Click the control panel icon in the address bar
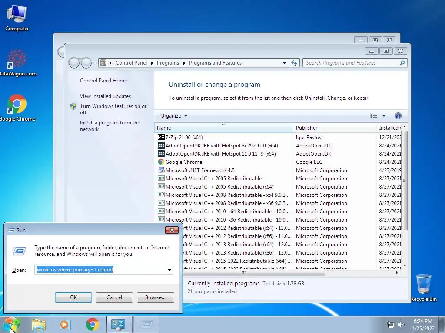Viewport: 445px width, 333px height. click(x=103, y=62)
